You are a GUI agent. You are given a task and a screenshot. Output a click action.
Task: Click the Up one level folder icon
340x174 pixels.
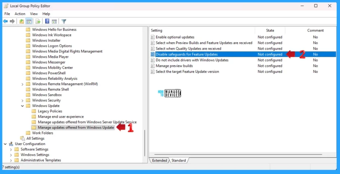click(x=22, y=21)
